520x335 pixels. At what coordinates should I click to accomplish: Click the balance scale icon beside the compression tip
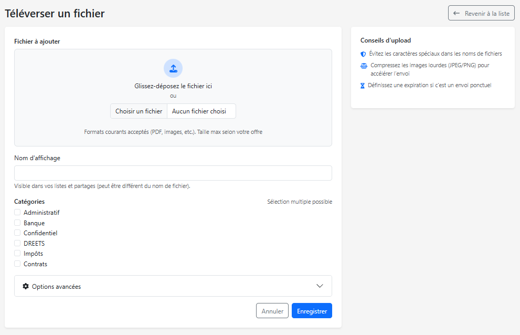tap(363, 66)
